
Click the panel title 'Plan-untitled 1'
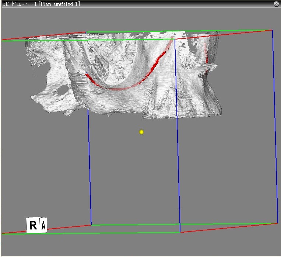coord(59,4)
